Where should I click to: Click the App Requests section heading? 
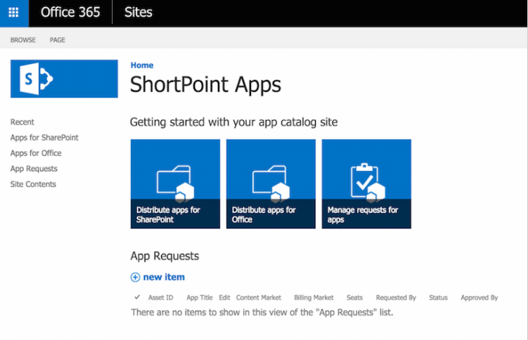tap(165, 256)
